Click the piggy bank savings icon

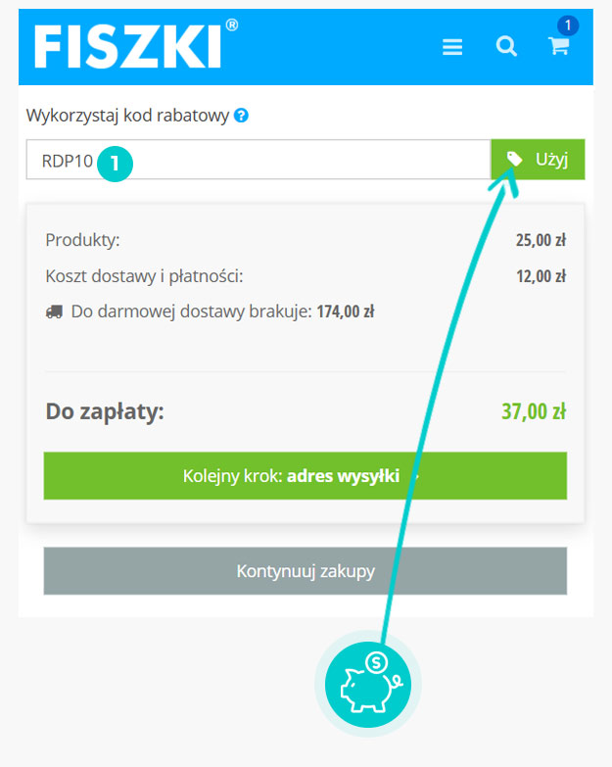click(368, 685)
